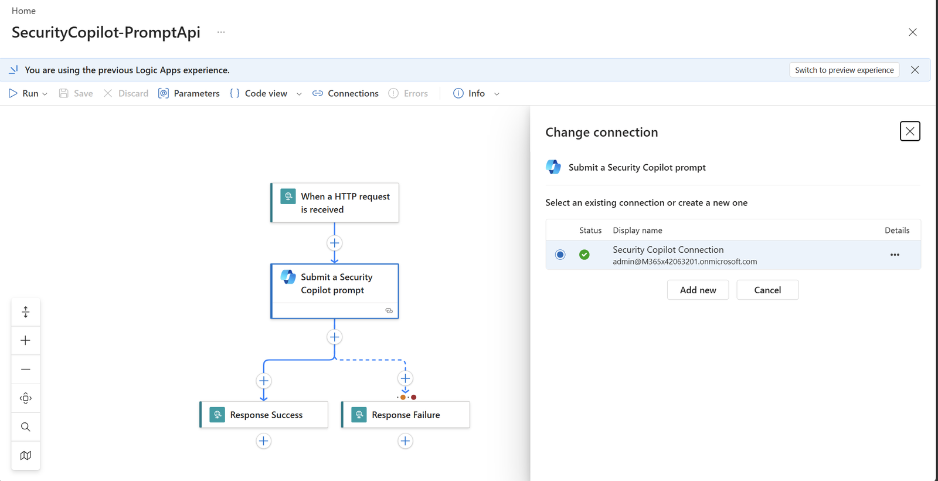Click the admin@M365x42063201.onmicrosoft.com account text
Image resolution: width=938 pixels, height=481 pixels.
[685, 262]
